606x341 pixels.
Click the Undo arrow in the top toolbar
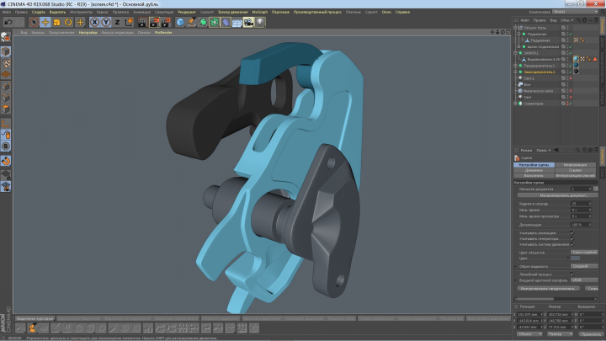(x=8, y=22)
